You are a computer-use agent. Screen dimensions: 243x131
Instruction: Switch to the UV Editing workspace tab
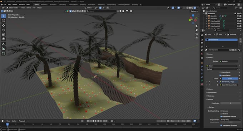click(63, 5)
